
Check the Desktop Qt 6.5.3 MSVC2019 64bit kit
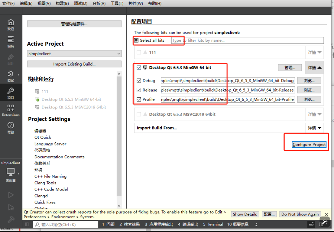tap(139, 114)
